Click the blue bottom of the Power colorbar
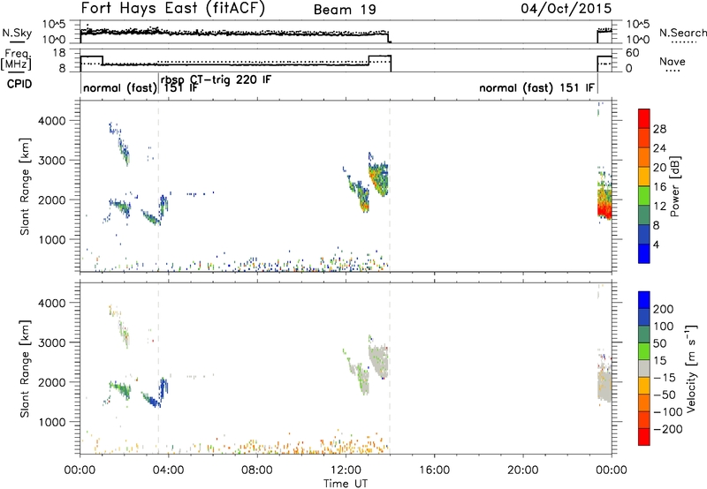 644,253
